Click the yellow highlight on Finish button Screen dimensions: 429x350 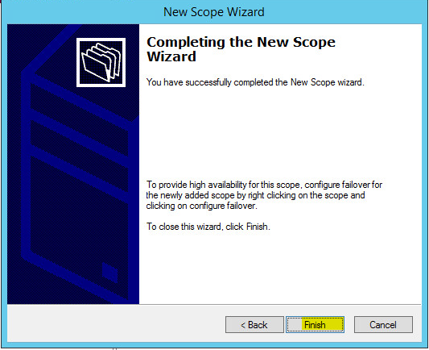click(x=322, y=325)
